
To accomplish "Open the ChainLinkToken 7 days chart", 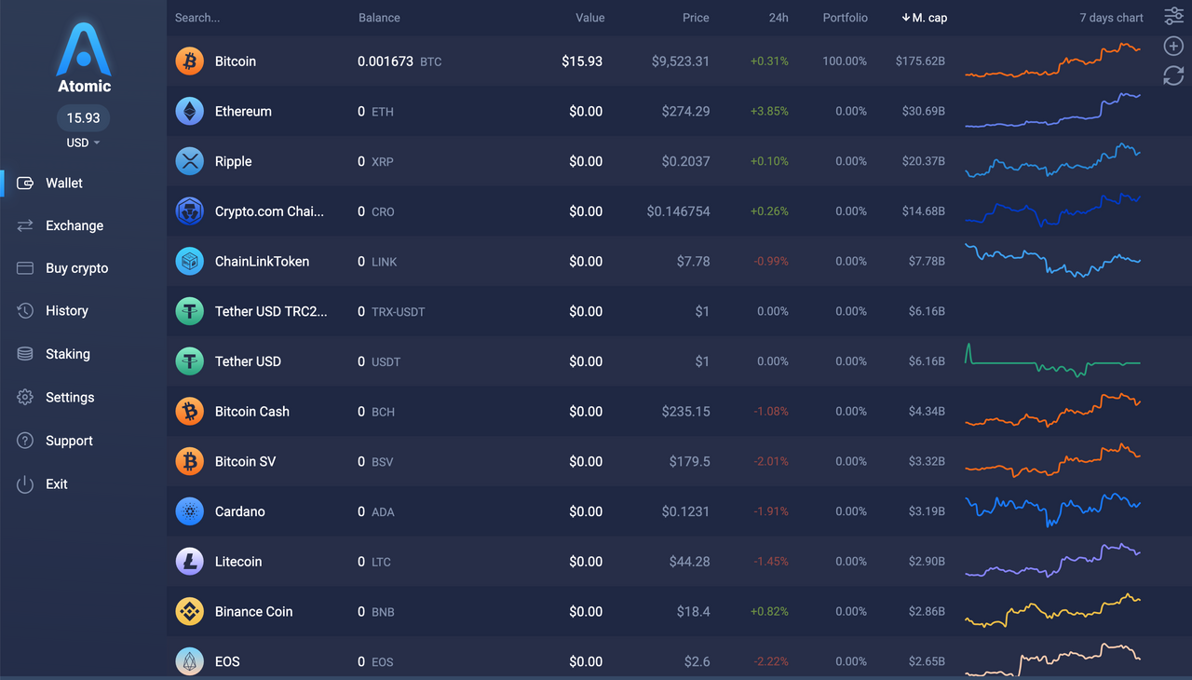I will (1052, 261).
